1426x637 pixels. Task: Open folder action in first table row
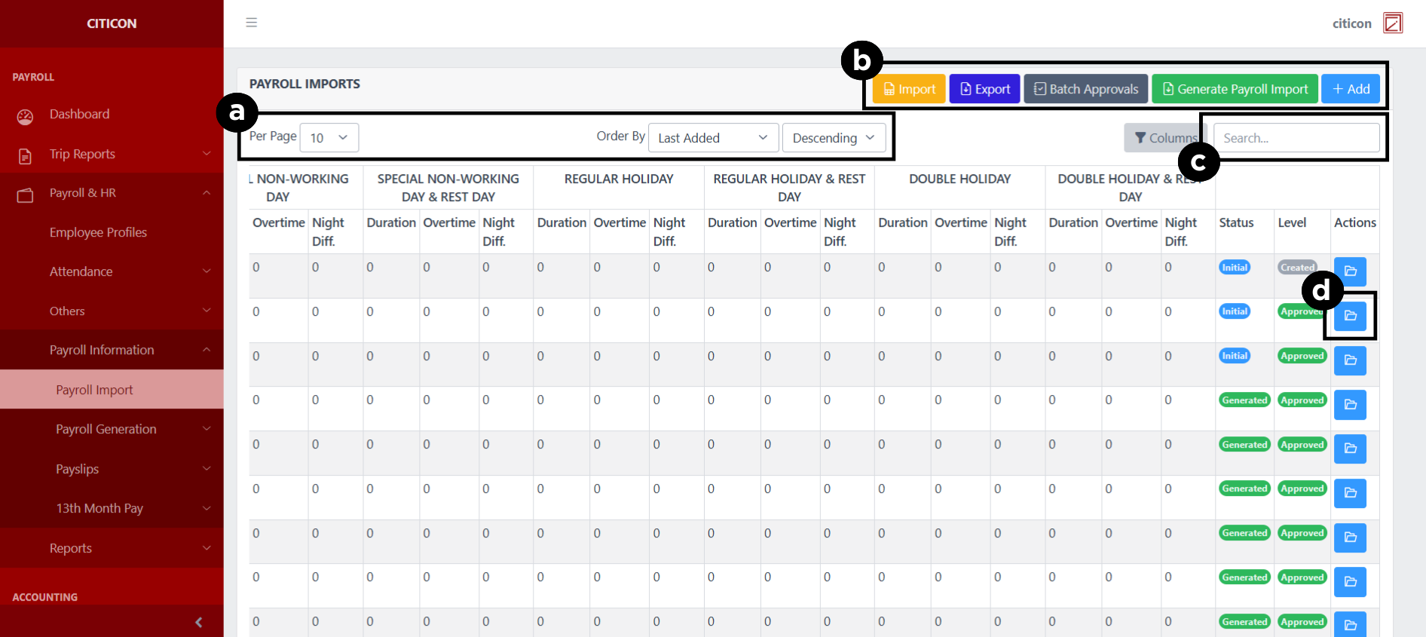[1350, 271]
